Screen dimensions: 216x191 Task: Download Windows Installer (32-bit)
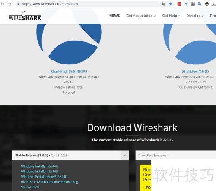(x=39, y=172)
